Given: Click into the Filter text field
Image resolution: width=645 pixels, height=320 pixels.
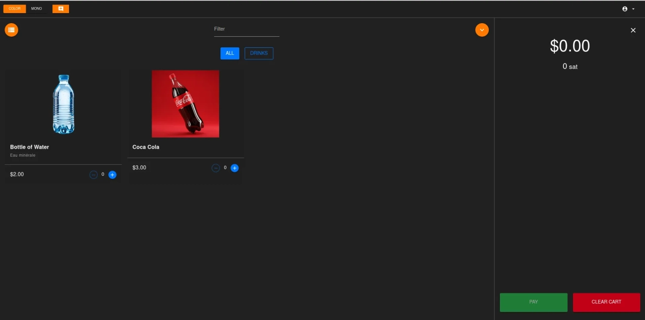Looking at the screenshot, I should (246, 29).
